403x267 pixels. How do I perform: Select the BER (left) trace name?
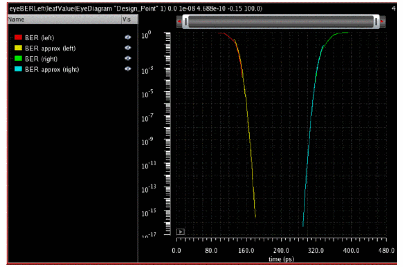click(x=39, y=38)
